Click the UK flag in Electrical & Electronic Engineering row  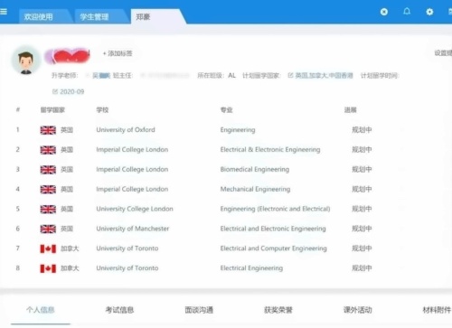pos(48,150)
